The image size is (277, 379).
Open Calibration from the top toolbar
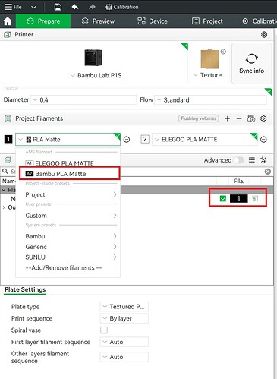122,7
